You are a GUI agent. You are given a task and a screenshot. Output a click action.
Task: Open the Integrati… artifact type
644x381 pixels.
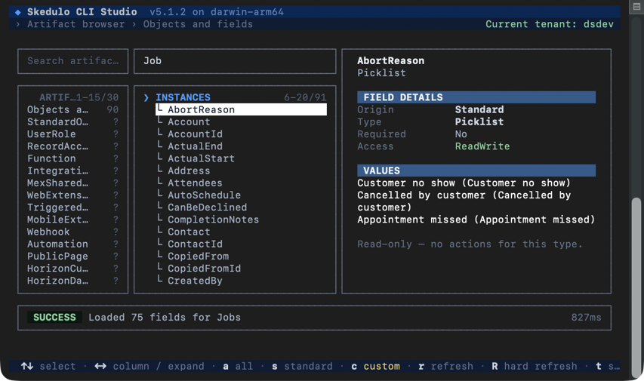[x=72, y=171]
